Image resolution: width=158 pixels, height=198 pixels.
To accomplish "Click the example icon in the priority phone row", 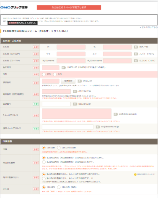I will (x=75, y=91).
